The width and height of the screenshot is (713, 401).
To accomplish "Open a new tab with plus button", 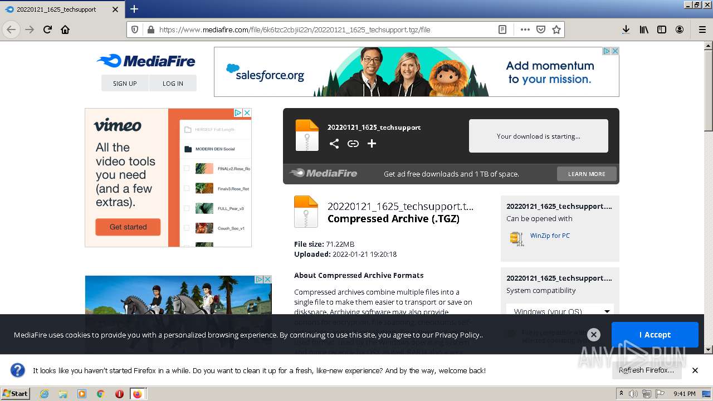I will 134,9.
